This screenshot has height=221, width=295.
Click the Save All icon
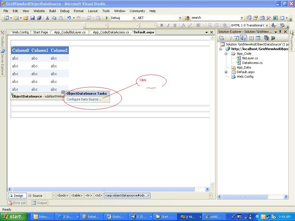click(39, 18)
